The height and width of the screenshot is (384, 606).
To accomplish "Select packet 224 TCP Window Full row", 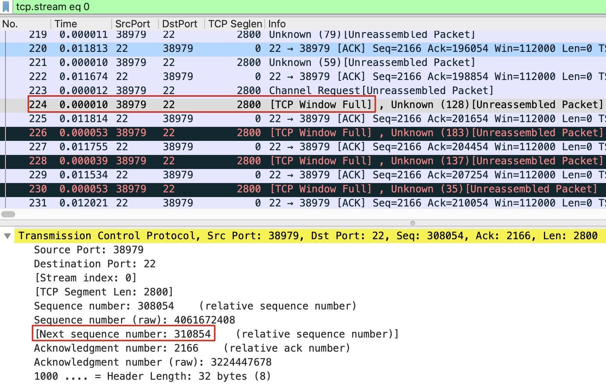I will tap(273, 105).
